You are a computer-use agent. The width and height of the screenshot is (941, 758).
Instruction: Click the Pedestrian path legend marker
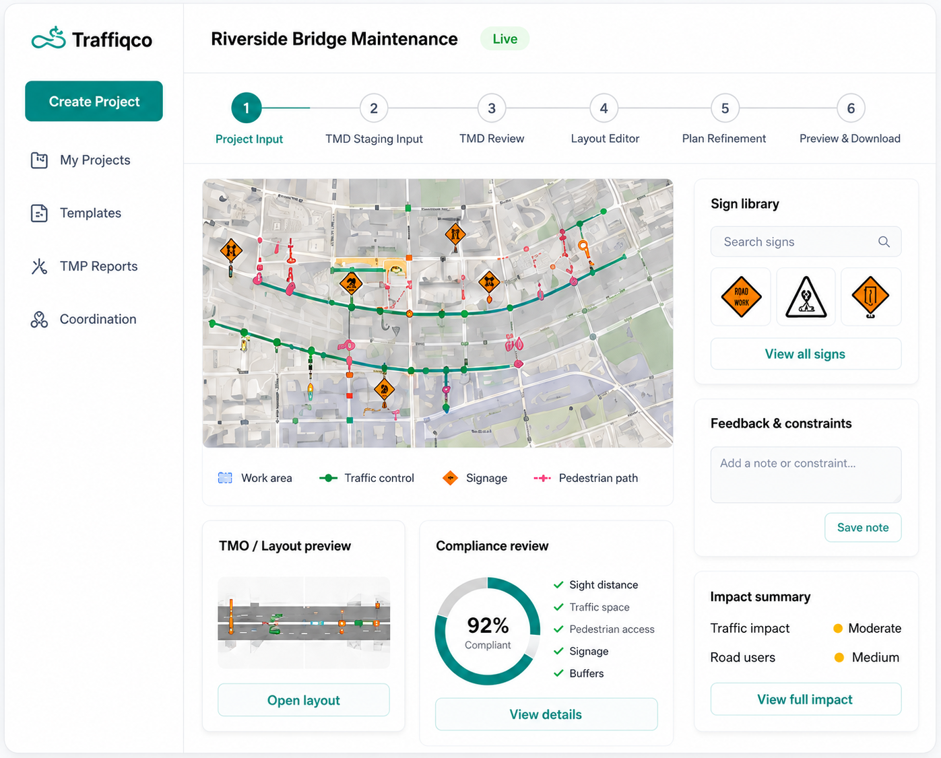click(x=542, y=478)
